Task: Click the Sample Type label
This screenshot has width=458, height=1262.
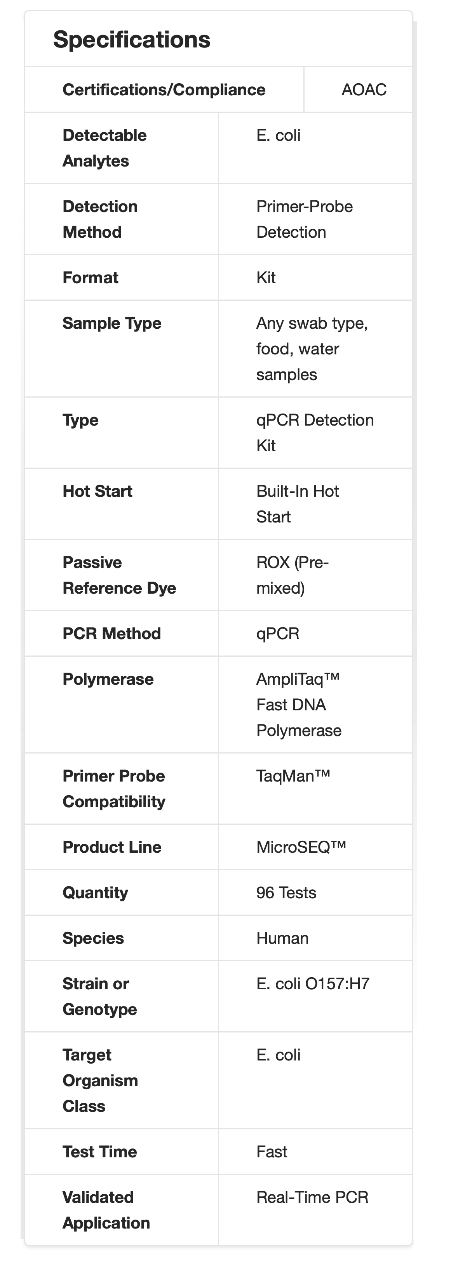Action: (x=111, y=323)
